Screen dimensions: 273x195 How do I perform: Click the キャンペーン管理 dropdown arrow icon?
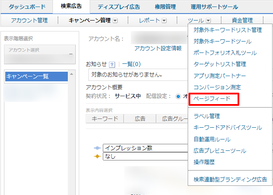(115, 20)
